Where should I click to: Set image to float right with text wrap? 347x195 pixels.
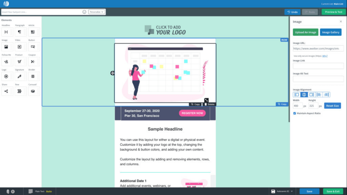326,95
